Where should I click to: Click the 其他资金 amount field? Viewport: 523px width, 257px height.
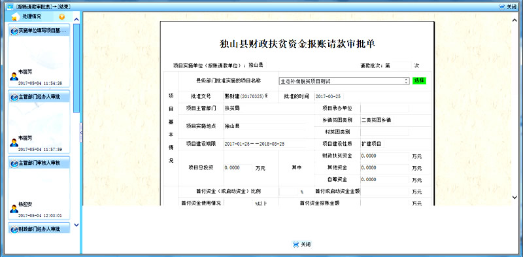384,167
